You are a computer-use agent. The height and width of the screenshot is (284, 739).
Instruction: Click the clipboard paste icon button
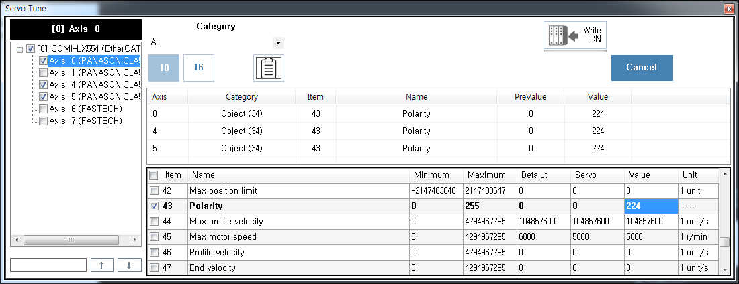tap(268, 68)
